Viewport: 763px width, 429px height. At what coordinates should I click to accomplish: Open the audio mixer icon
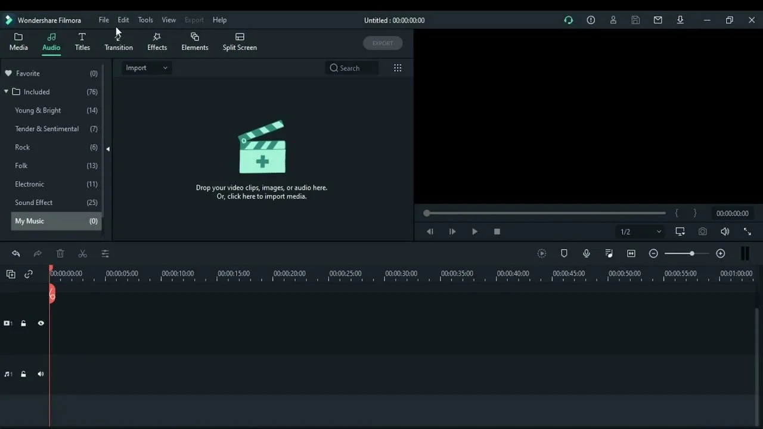pyautogui.click(x=609, y=254)
